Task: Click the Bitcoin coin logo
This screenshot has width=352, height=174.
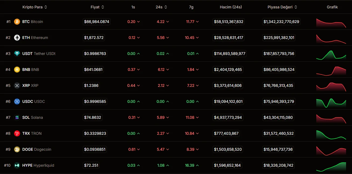Action: pos(17,22)
